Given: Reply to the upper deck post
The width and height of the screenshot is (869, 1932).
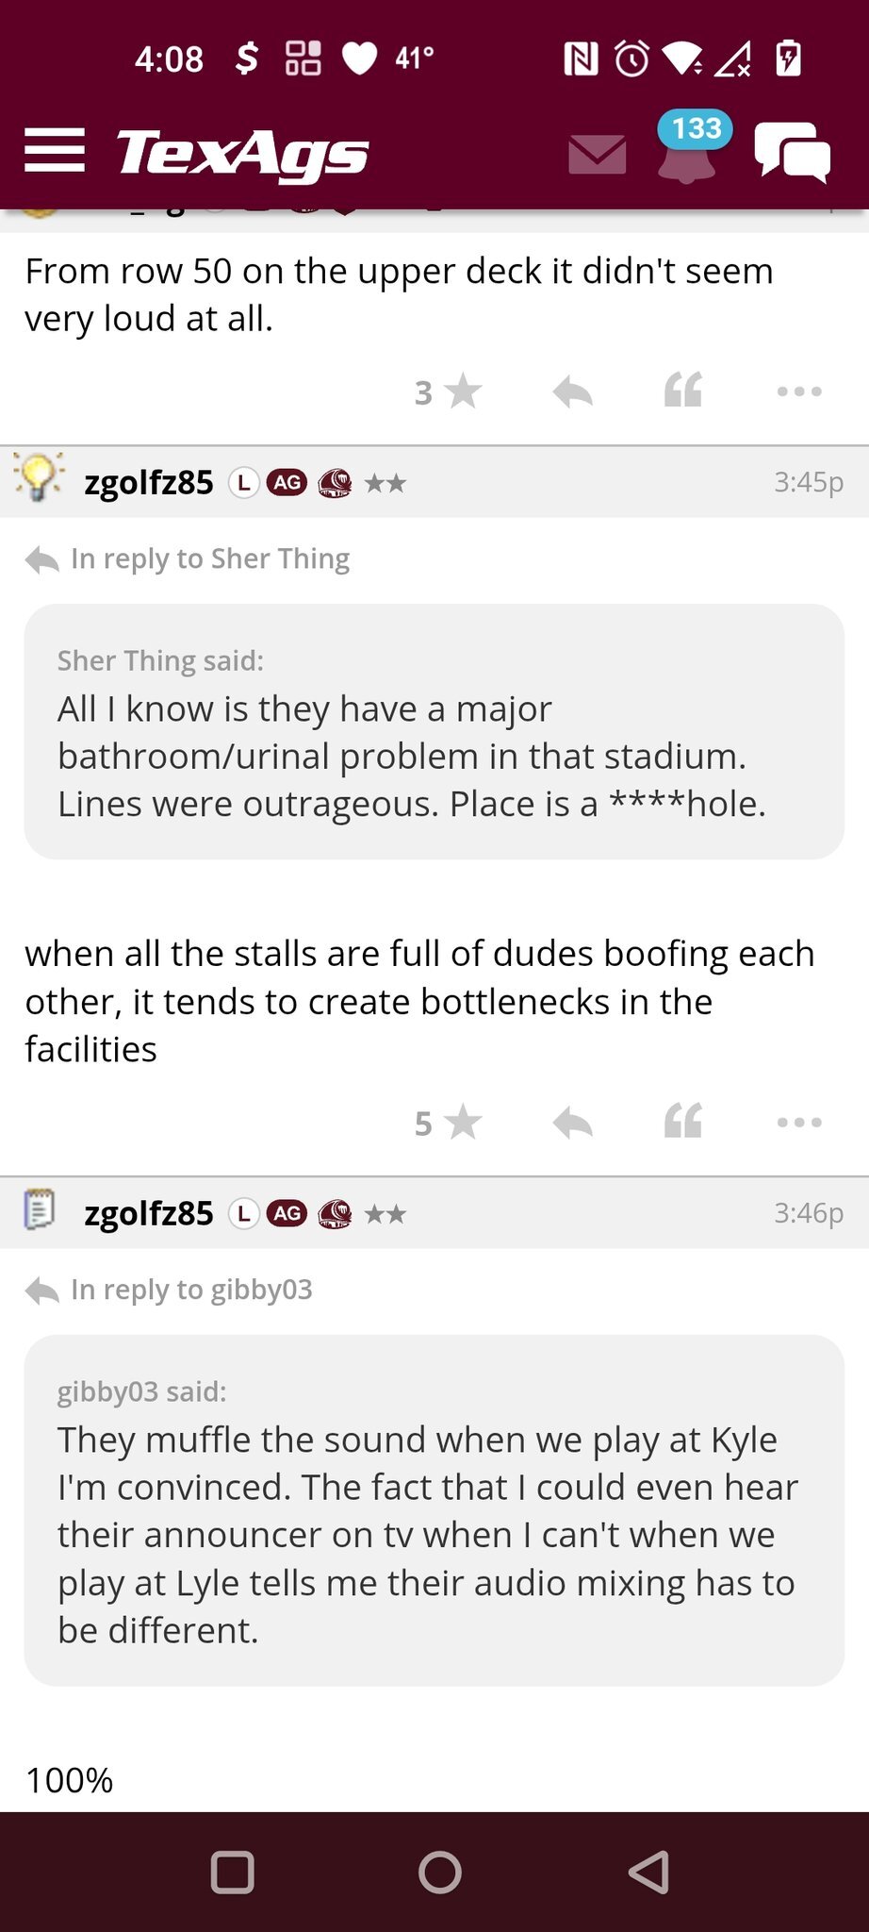Looking at the screenshot, I should (x=572, y=391).
